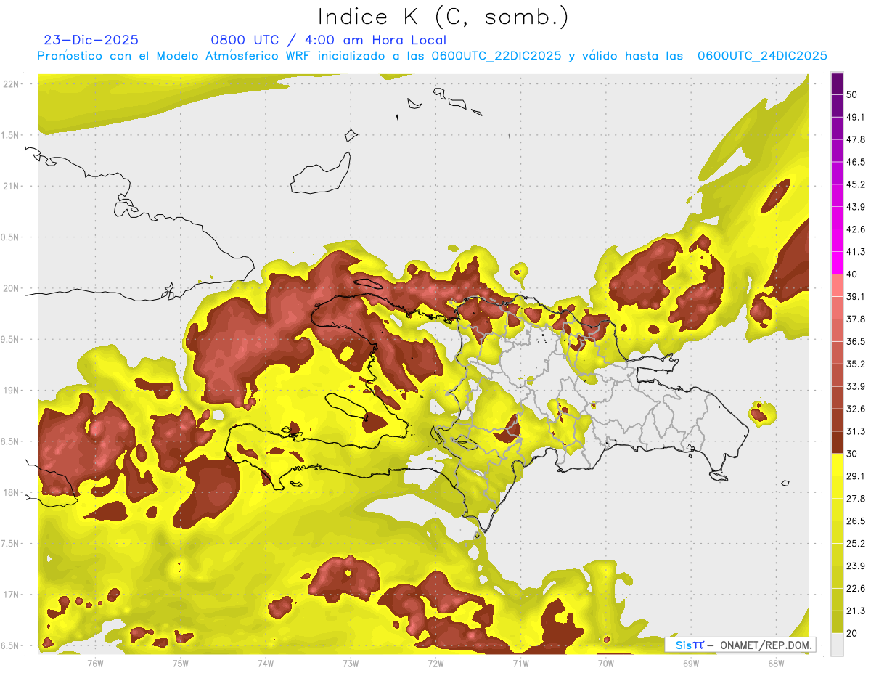Click the '18N' latitude axis label
This screenshot has height=673, width=871.
11,492
